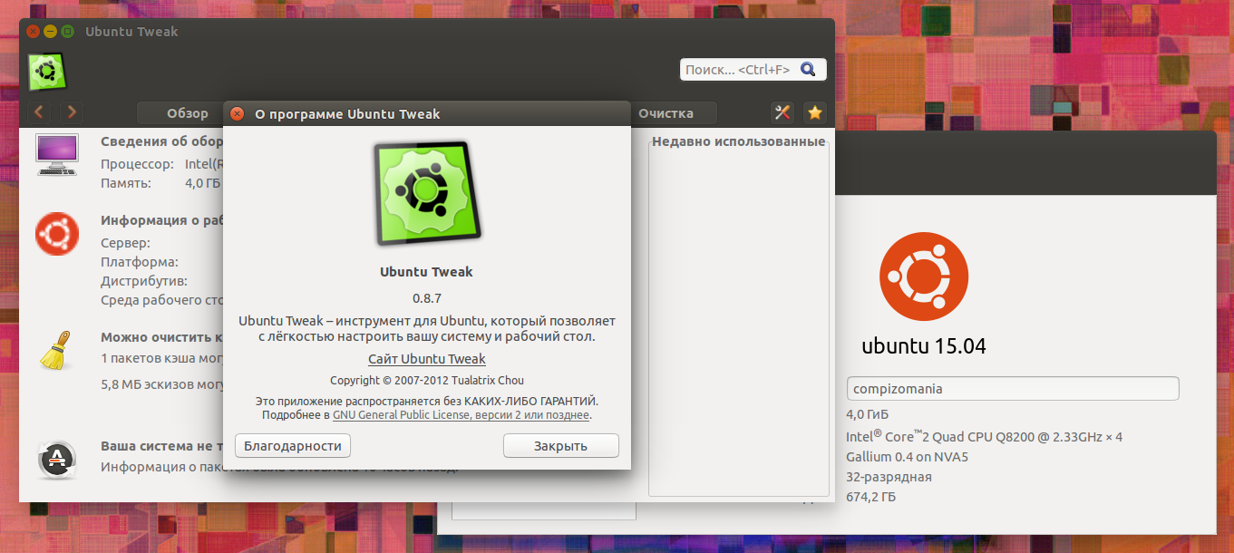Click the Сведения об оборудовании heading
Image resolution: width=1234 pixels, height=553 pixels.
161,141
